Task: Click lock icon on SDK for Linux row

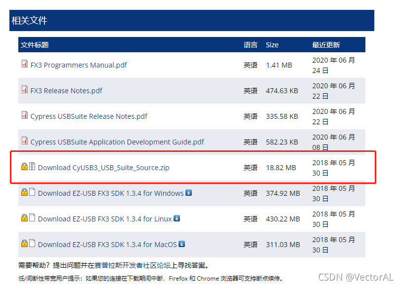Action: point(24,217)
